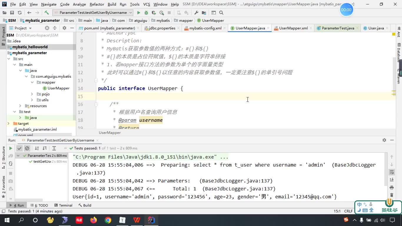
Task: Toggle show passed tests checkmark
Action: pos(19,148)
